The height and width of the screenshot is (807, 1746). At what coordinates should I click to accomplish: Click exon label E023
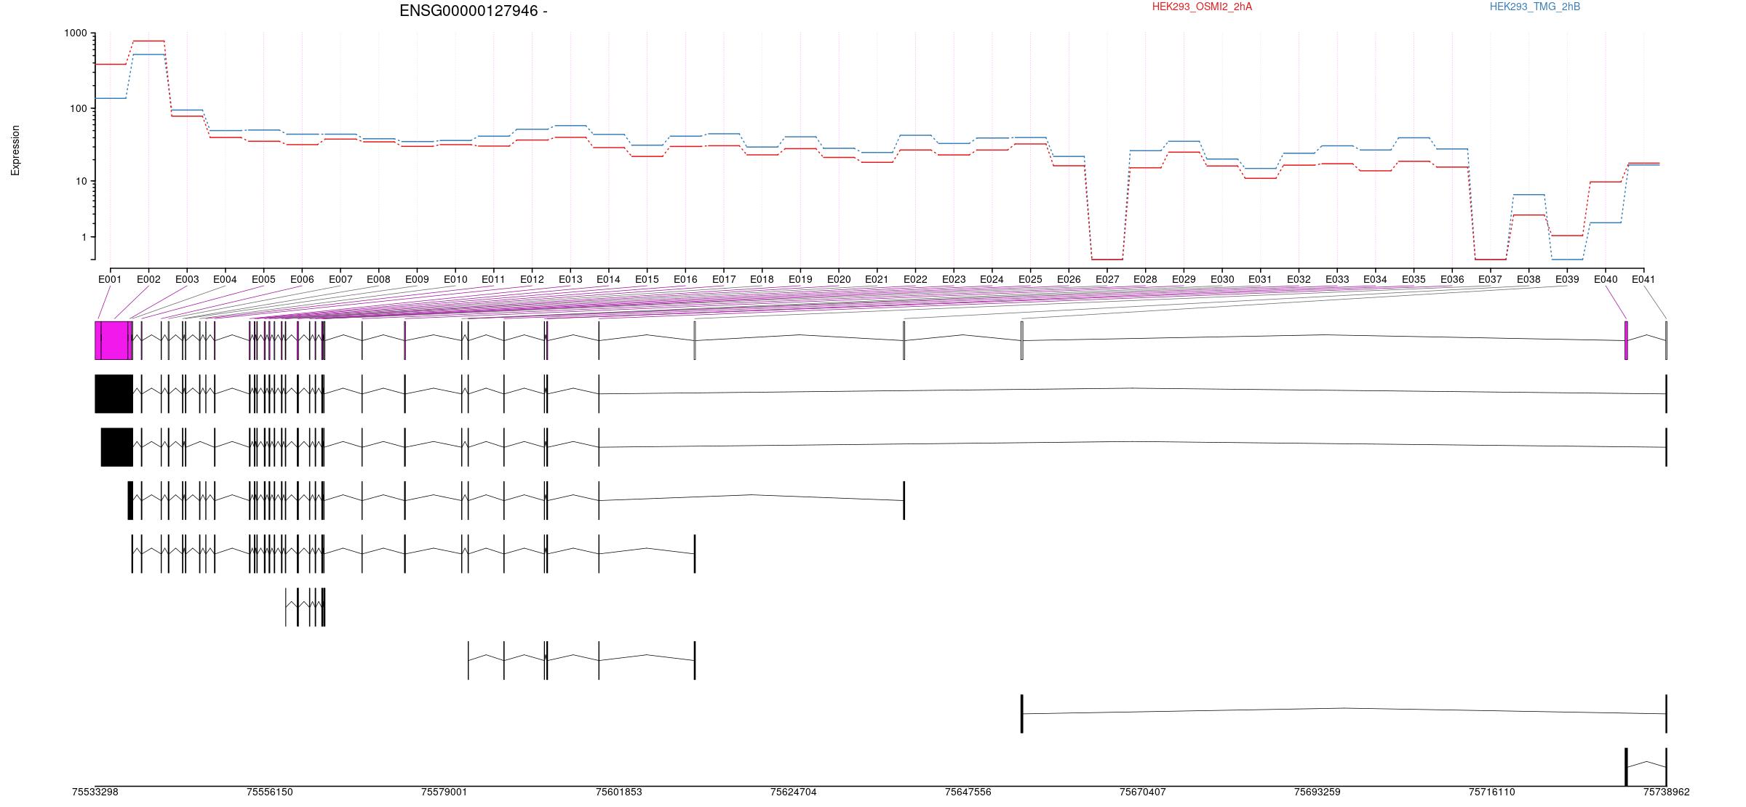[954, 279]
